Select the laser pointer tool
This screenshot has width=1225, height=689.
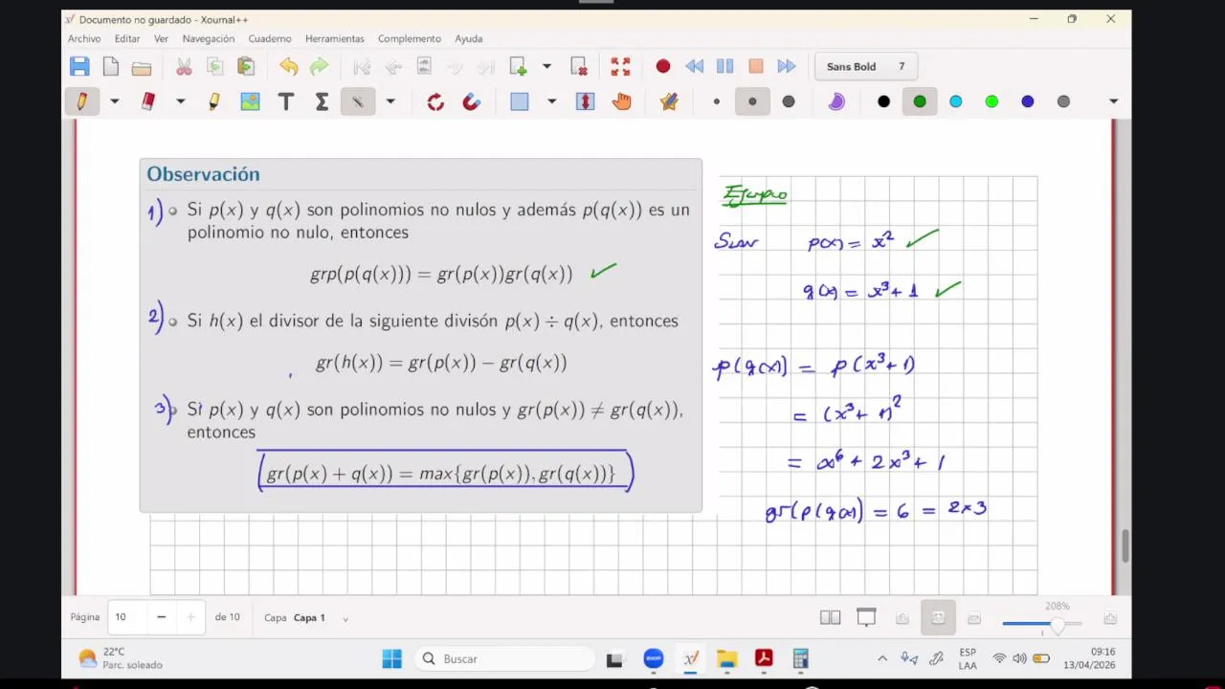358,101
